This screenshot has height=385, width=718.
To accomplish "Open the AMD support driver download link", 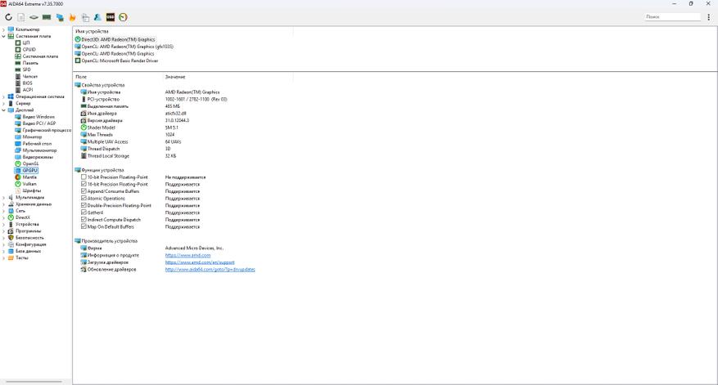I will point(200,262).
